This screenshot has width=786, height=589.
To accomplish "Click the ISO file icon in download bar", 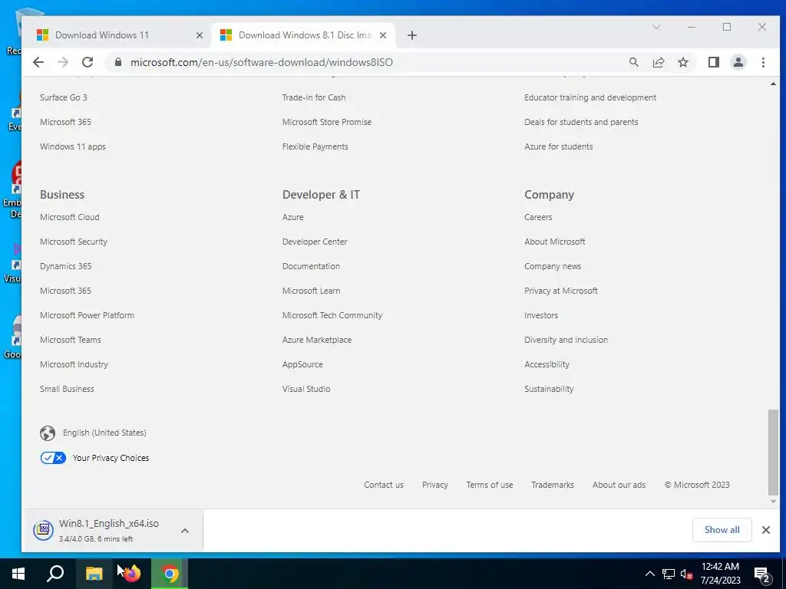I will tap(44, 530).
